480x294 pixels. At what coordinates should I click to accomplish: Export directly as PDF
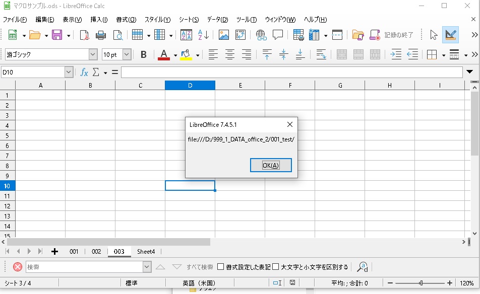point(84,35)
